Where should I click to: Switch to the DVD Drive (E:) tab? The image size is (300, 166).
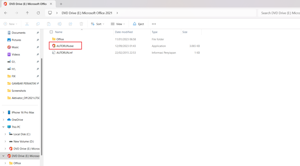coord(28,4)
